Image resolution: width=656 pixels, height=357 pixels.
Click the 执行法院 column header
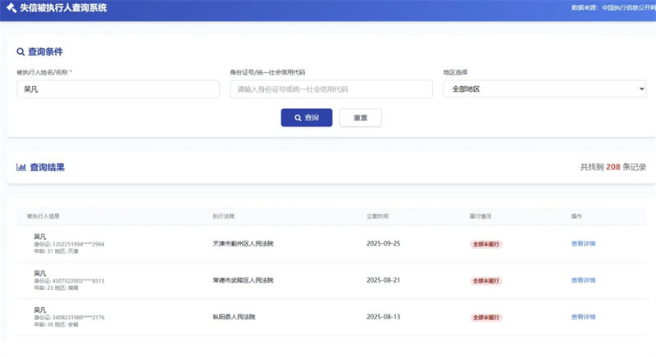click(223, 216)
